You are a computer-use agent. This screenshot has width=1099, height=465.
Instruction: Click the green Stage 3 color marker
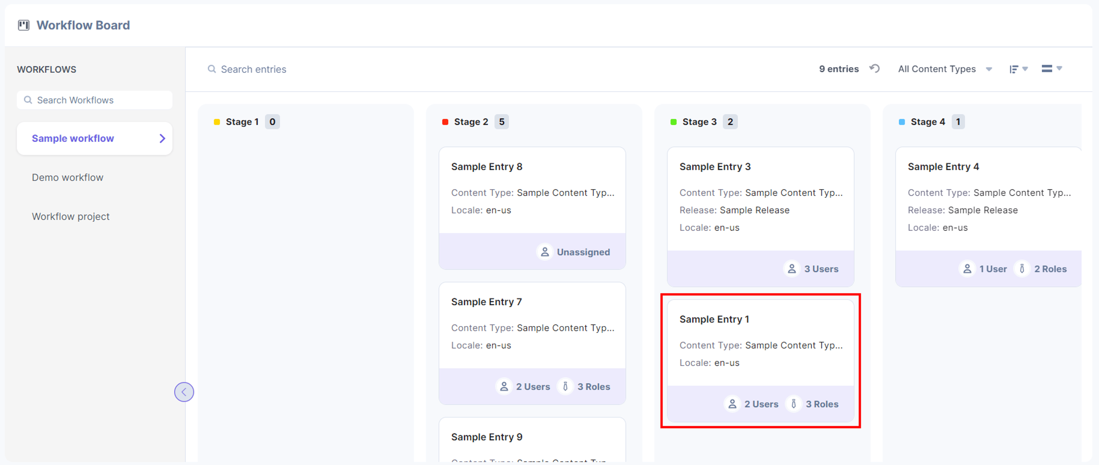tap(673, 122)
